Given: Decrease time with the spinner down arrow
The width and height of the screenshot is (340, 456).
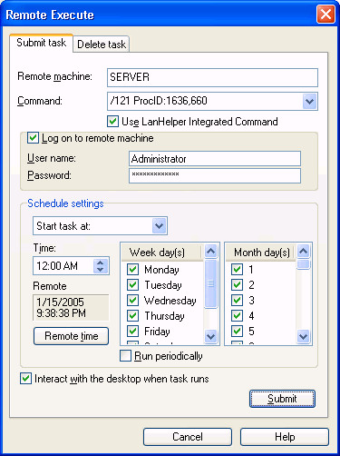Looking at the screenshot, I should point(101,270).
